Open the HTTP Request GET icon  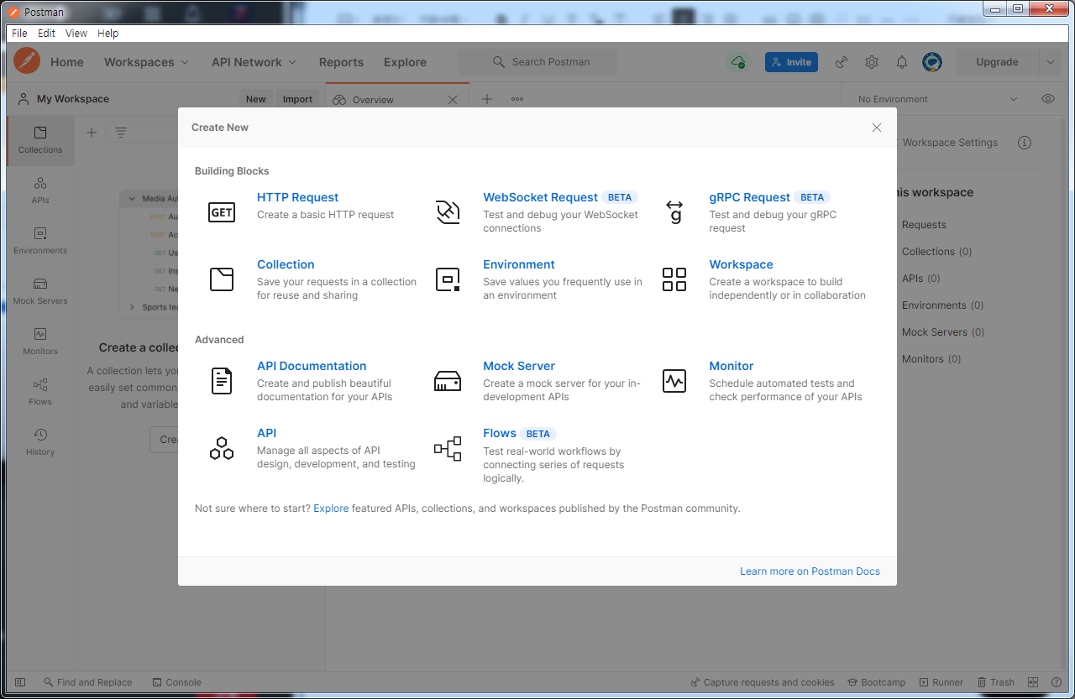coord(222,212)
